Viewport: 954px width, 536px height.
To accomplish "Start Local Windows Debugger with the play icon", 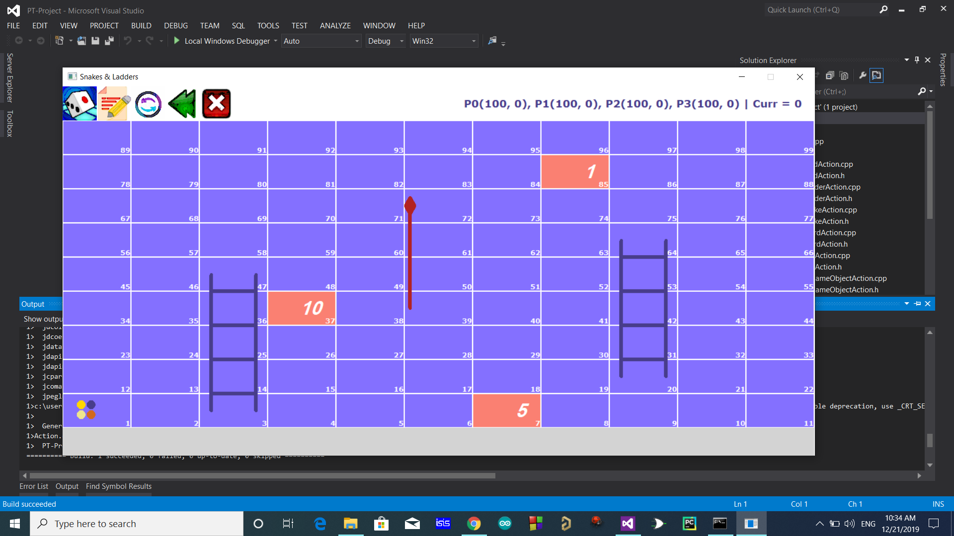I will [x=176, y=41].
